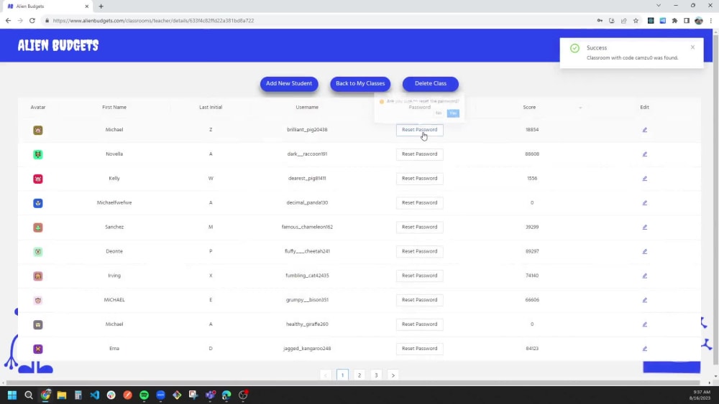Edit Erna using the pencil icon

click(x=644, y=349)
